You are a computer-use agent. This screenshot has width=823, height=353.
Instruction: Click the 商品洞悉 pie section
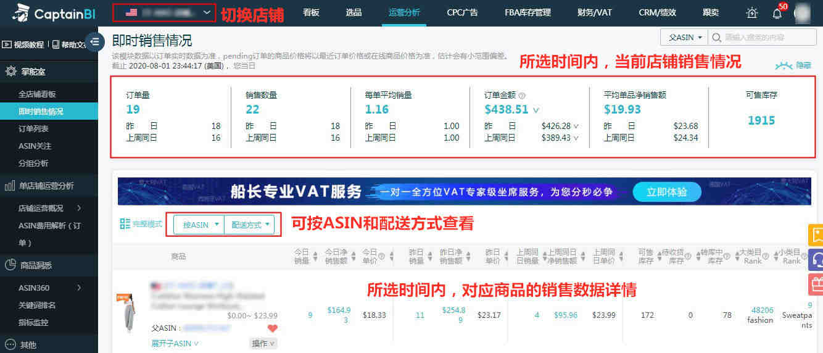(x=28, y=265)
